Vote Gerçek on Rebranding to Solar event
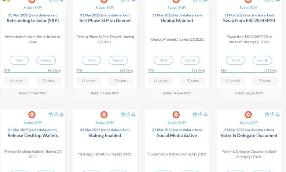The width and height of the screenshot is (286, 172). click(16, 81)
